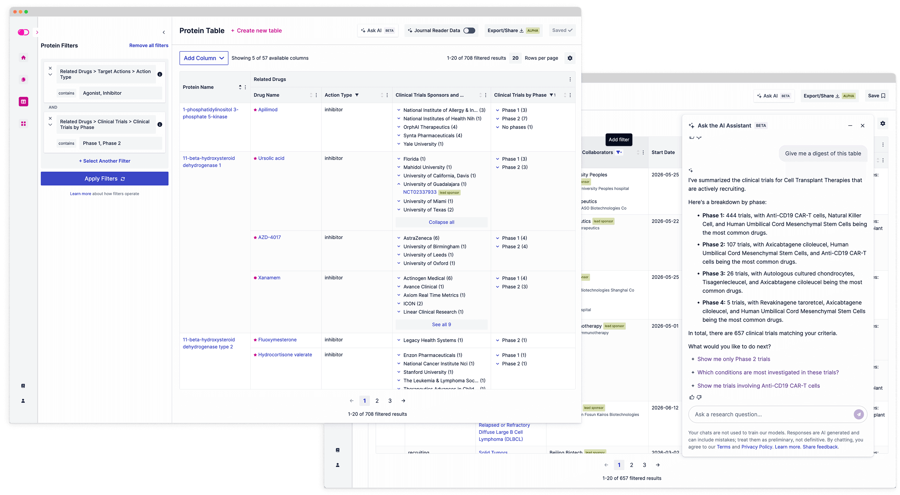Open the grid dashboard icon in the sidebar

pos(23,124)
